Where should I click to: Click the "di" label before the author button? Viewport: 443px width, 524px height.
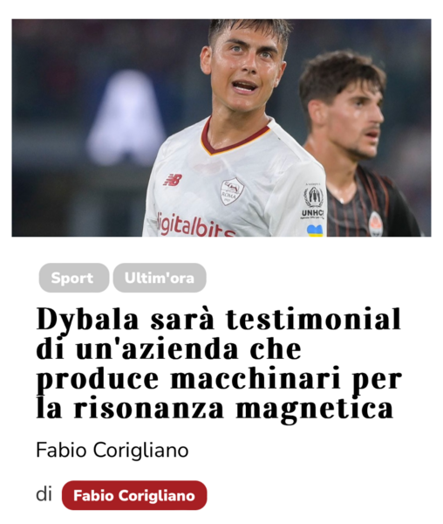(44, 494)
